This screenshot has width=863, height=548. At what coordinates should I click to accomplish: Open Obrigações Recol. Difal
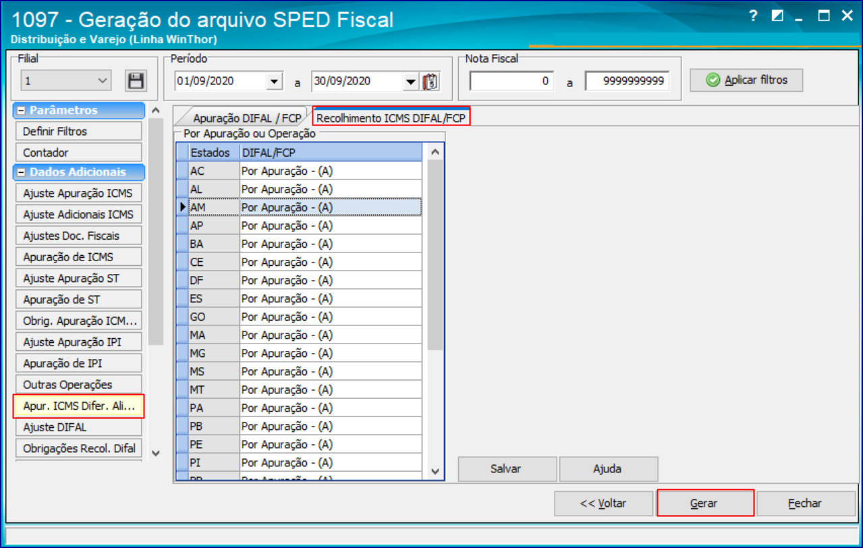pyautogui.click(x=78, y=448)
